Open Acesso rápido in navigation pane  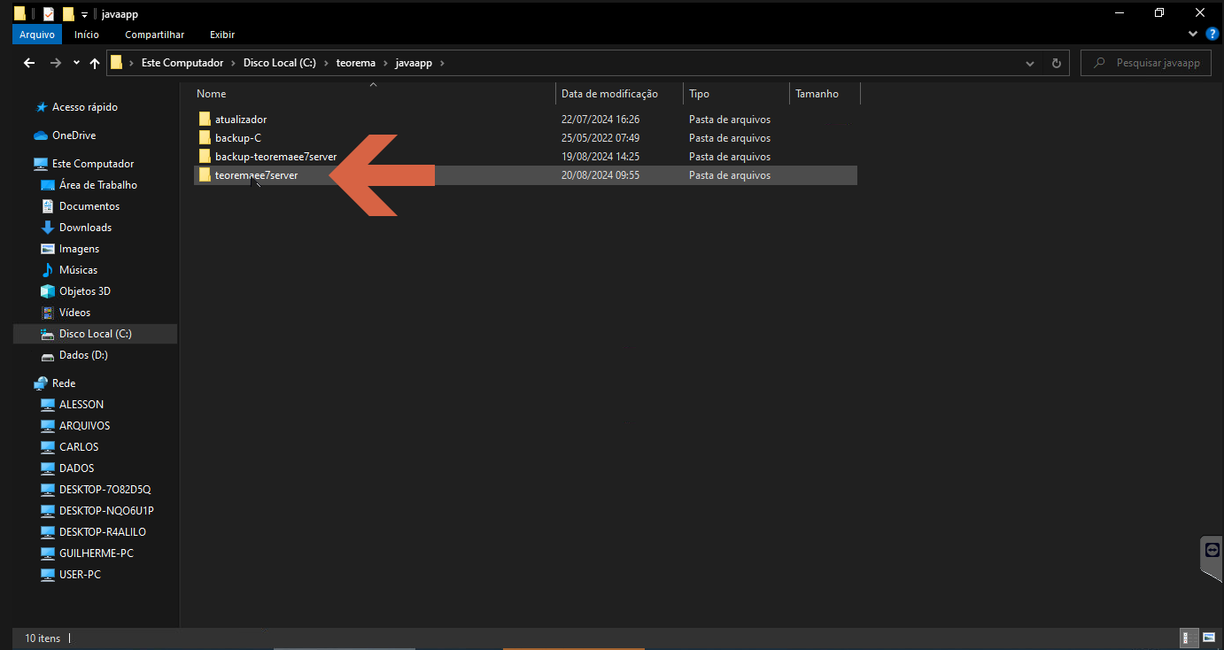tap(85, 107)
